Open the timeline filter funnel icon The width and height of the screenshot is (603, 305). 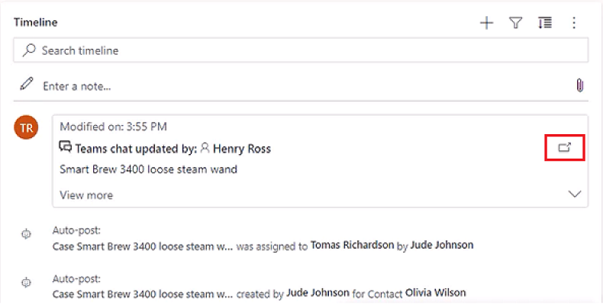pos(515,24)
